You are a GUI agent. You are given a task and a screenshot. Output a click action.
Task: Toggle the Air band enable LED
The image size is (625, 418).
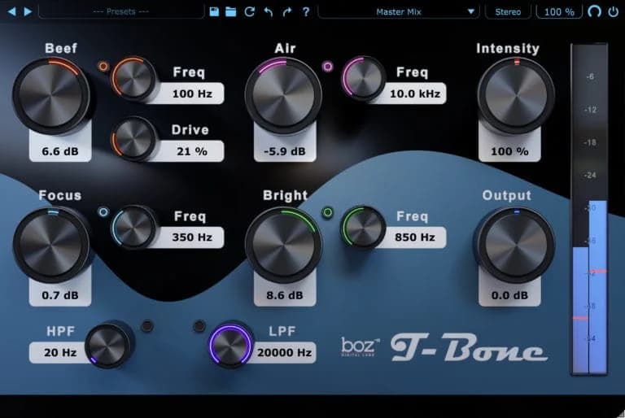tap(328, 67)
